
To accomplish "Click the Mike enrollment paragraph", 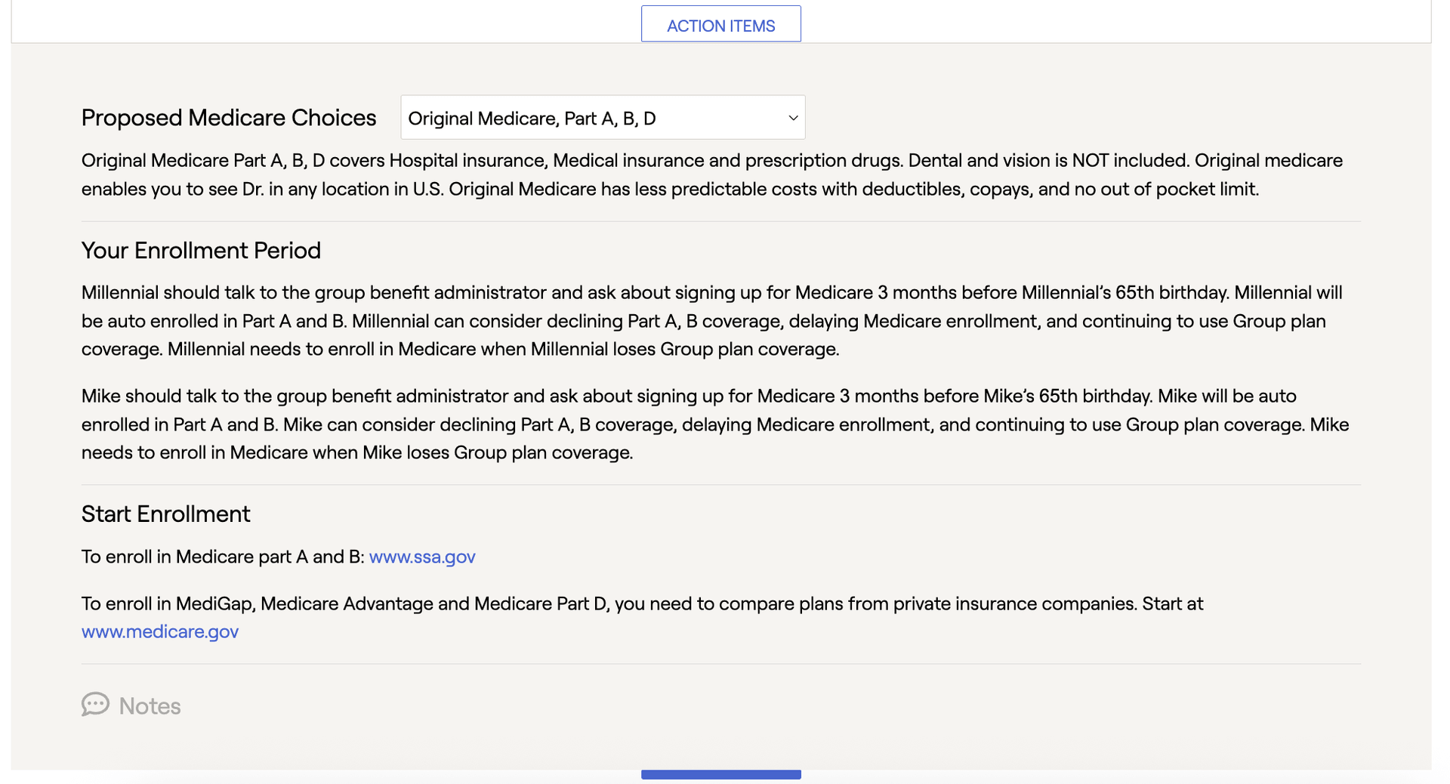I will [715, 424].
